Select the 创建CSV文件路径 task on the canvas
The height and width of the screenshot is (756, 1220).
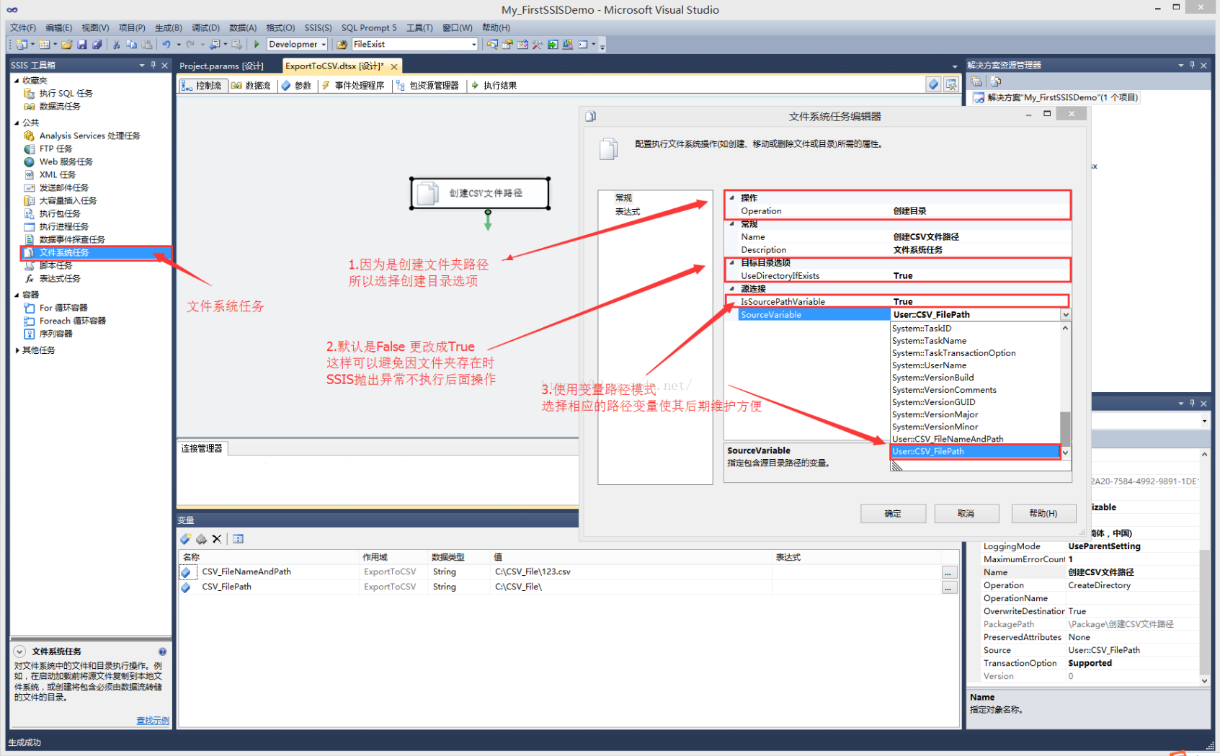pyautogui.click(x=480, y=193)
